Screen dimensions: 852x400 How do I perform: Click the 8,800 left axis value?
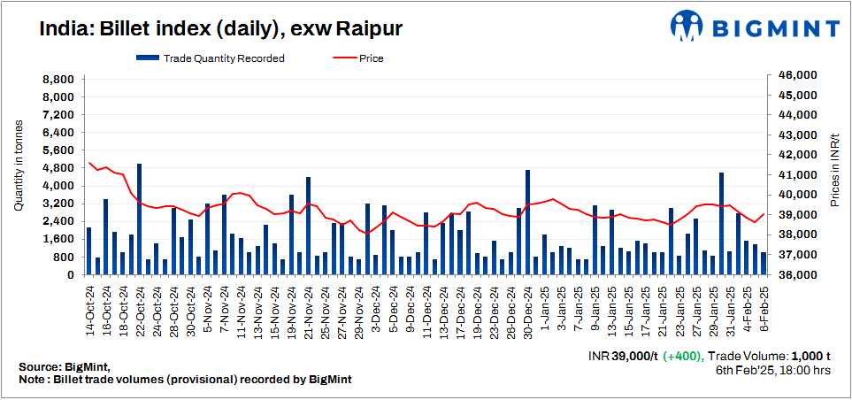tap(58, 79)
